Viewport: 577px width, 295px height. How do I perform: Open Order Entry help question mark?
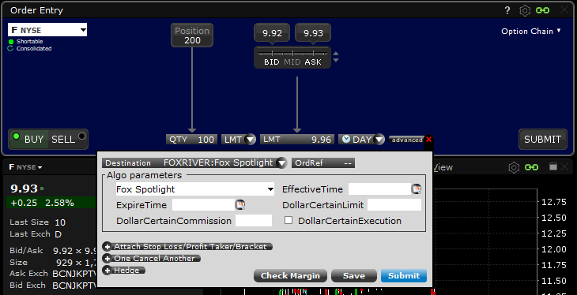507,11
